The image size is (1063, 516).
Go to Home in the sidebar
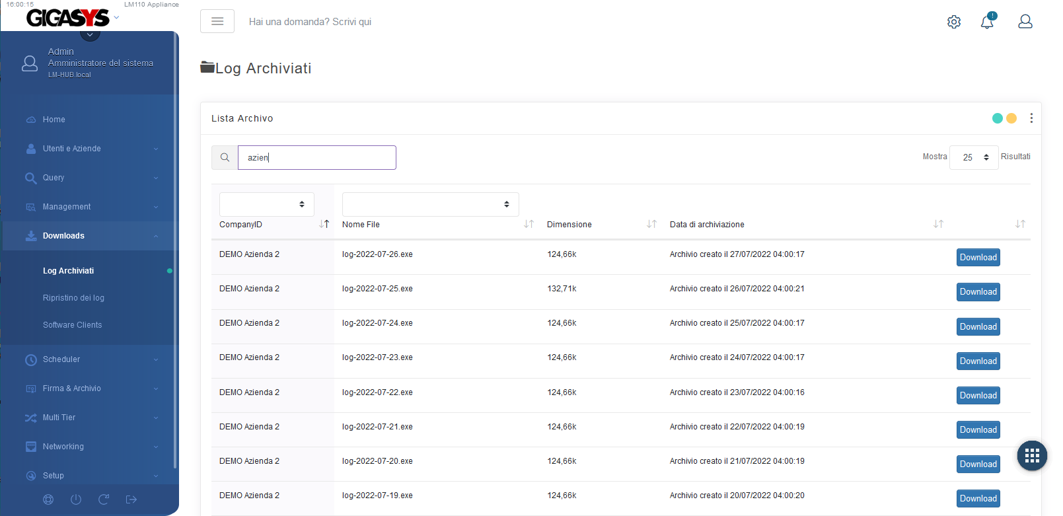point(54,120)
